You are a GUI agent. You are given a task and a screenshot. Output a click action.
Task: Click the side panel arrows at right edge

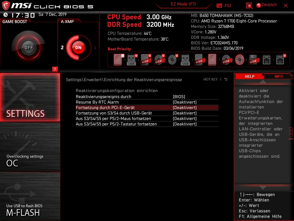click(x=291, y=139)
